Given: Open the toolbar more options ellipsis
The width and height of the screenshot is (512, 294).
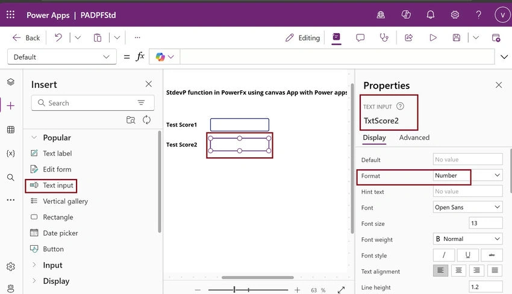Looking at the screenshot, I should [137, 37].
